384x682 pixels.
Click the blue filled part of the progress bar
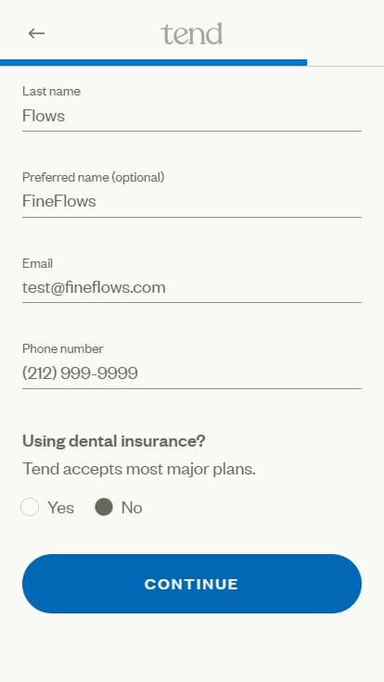pyautogui.click(x=153, y=63)
